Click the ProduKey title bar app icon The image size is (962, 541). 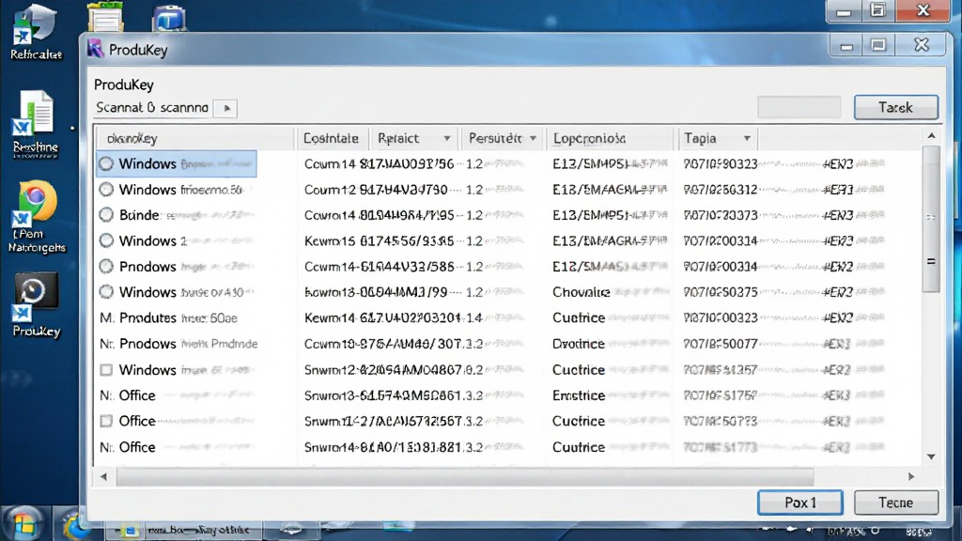coord(95,49)
